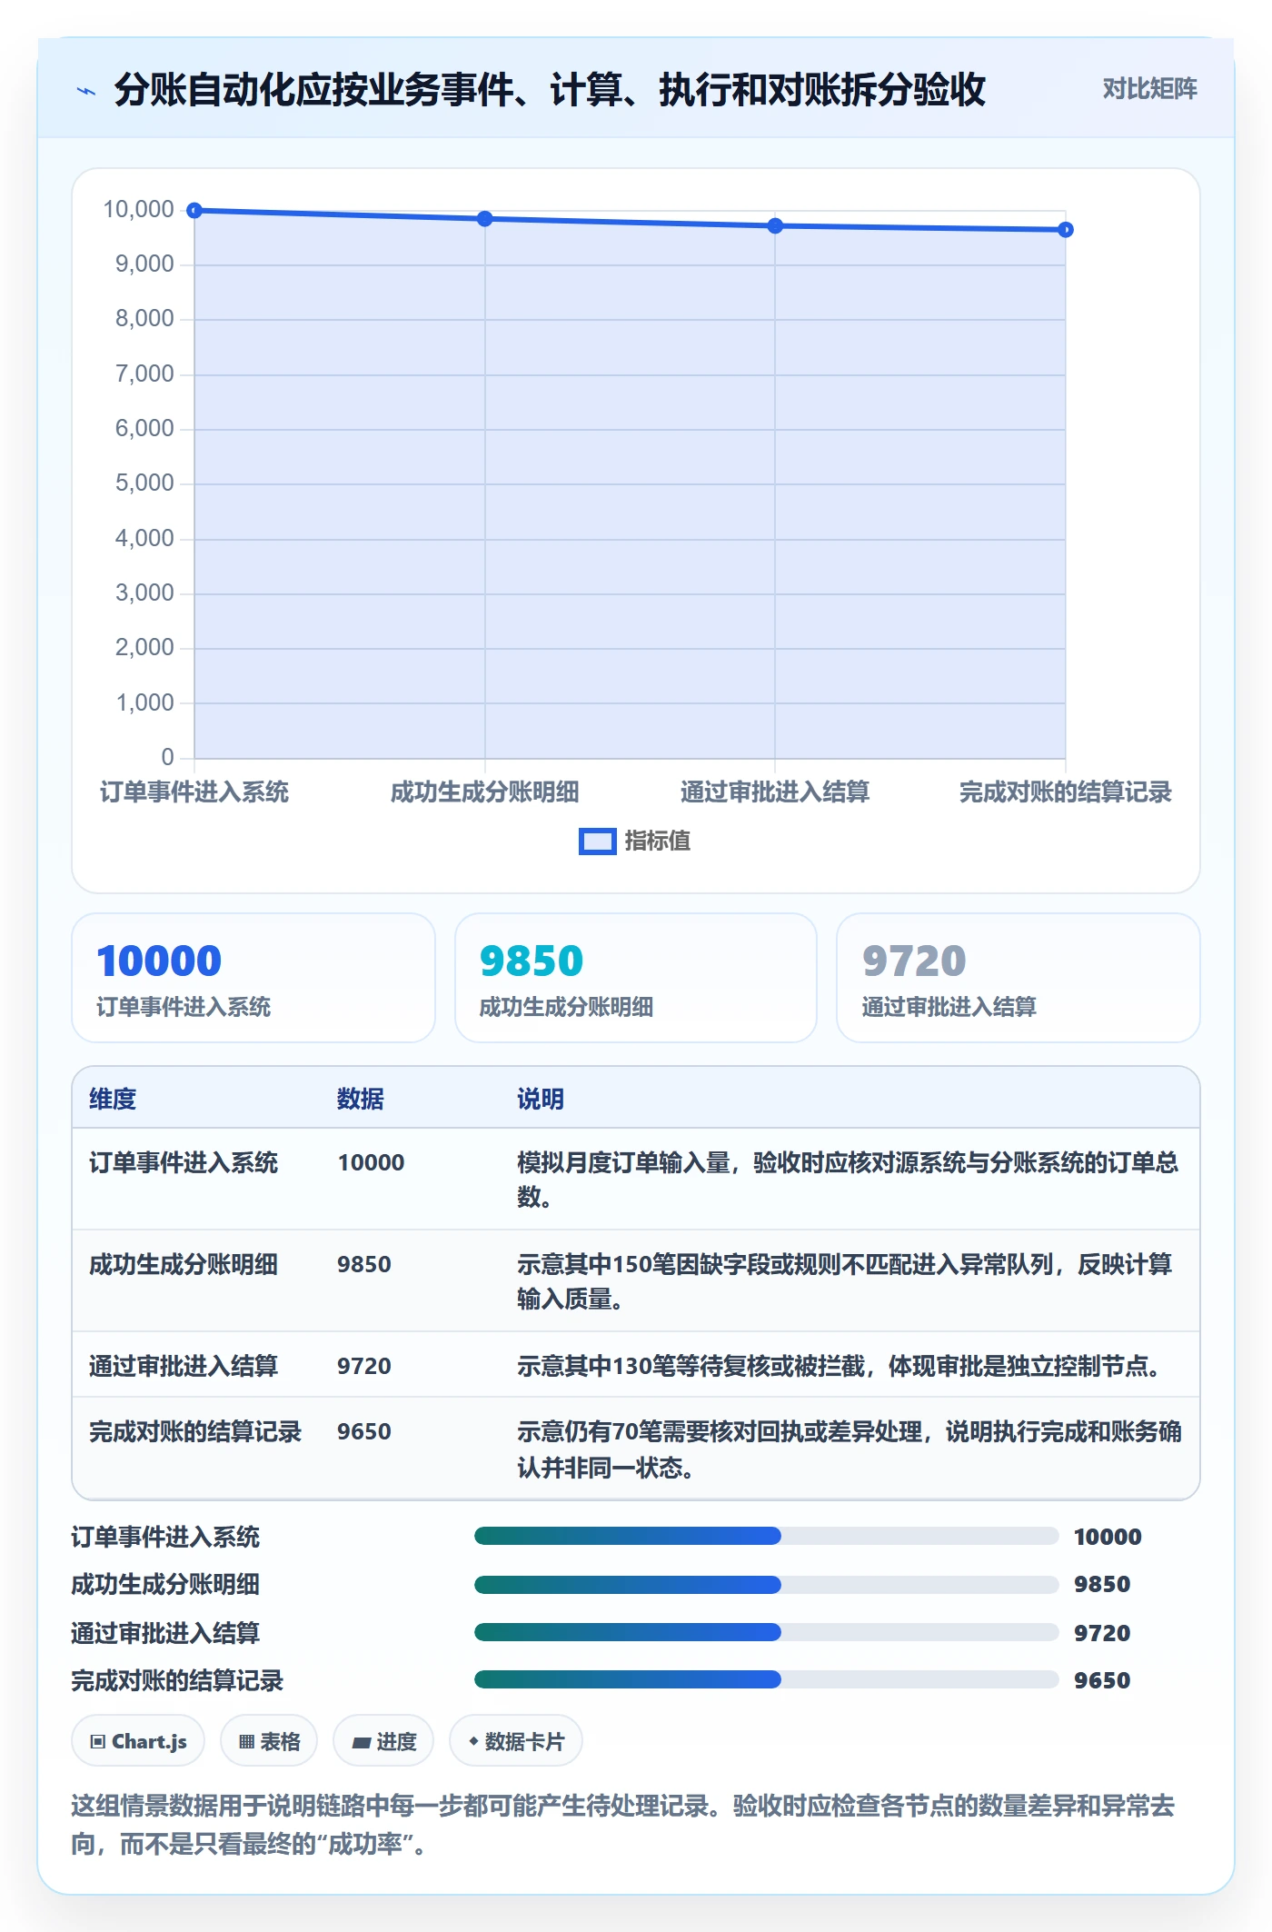This screenshot has height=1932, width=1272.
Task: Select the chart data point for 成功生成分账明细
Action: [485, 219]
